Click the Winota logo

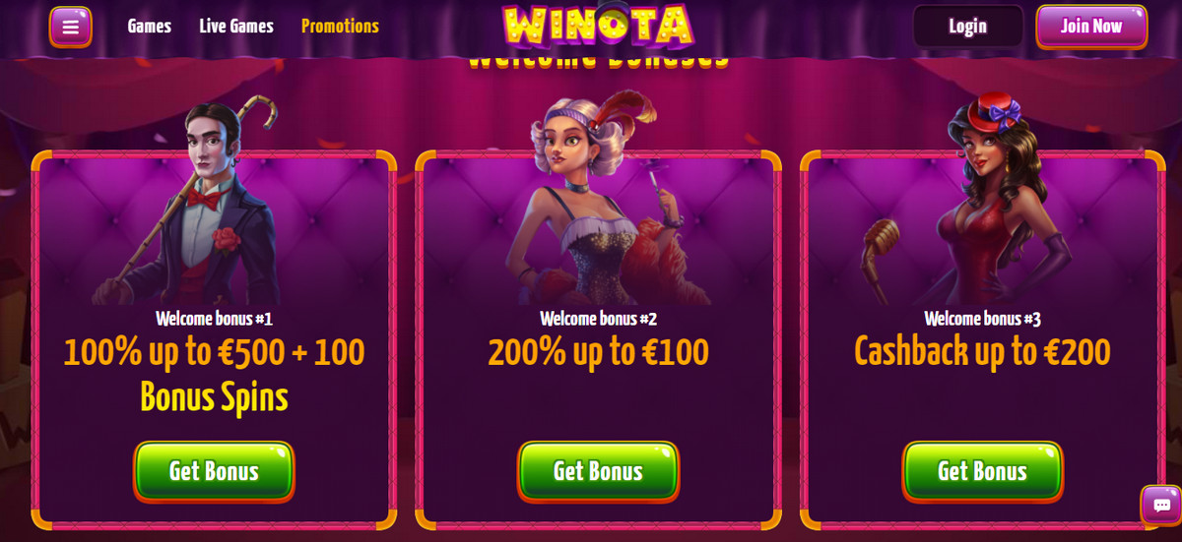pos(597,27)
